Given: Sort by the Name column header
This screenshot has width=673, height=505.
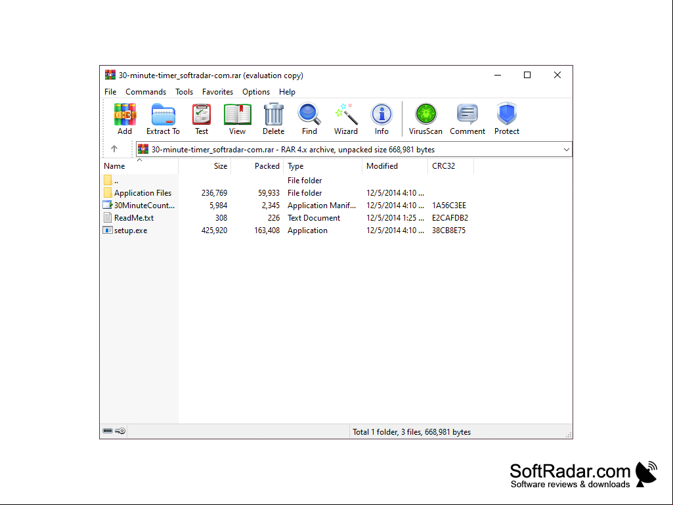Looking at the screenshot, I should click(x=139, y=165).
